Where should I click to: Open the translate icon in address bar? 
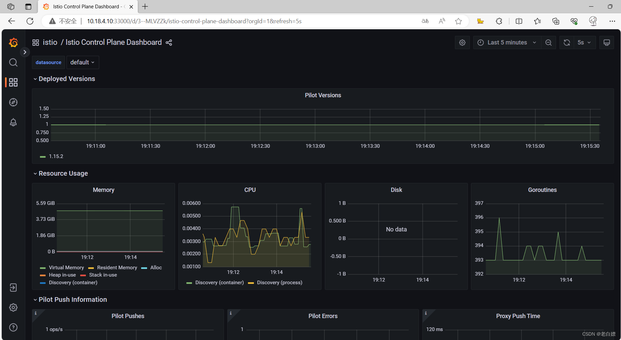pyautogui.click(x=425, y=21)
